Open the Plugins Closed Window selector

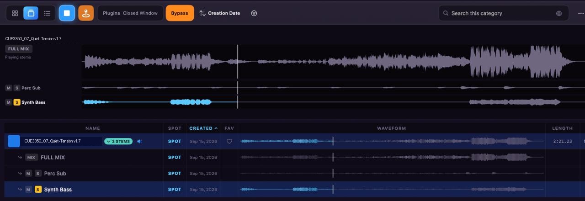click(x=130, y=13)
